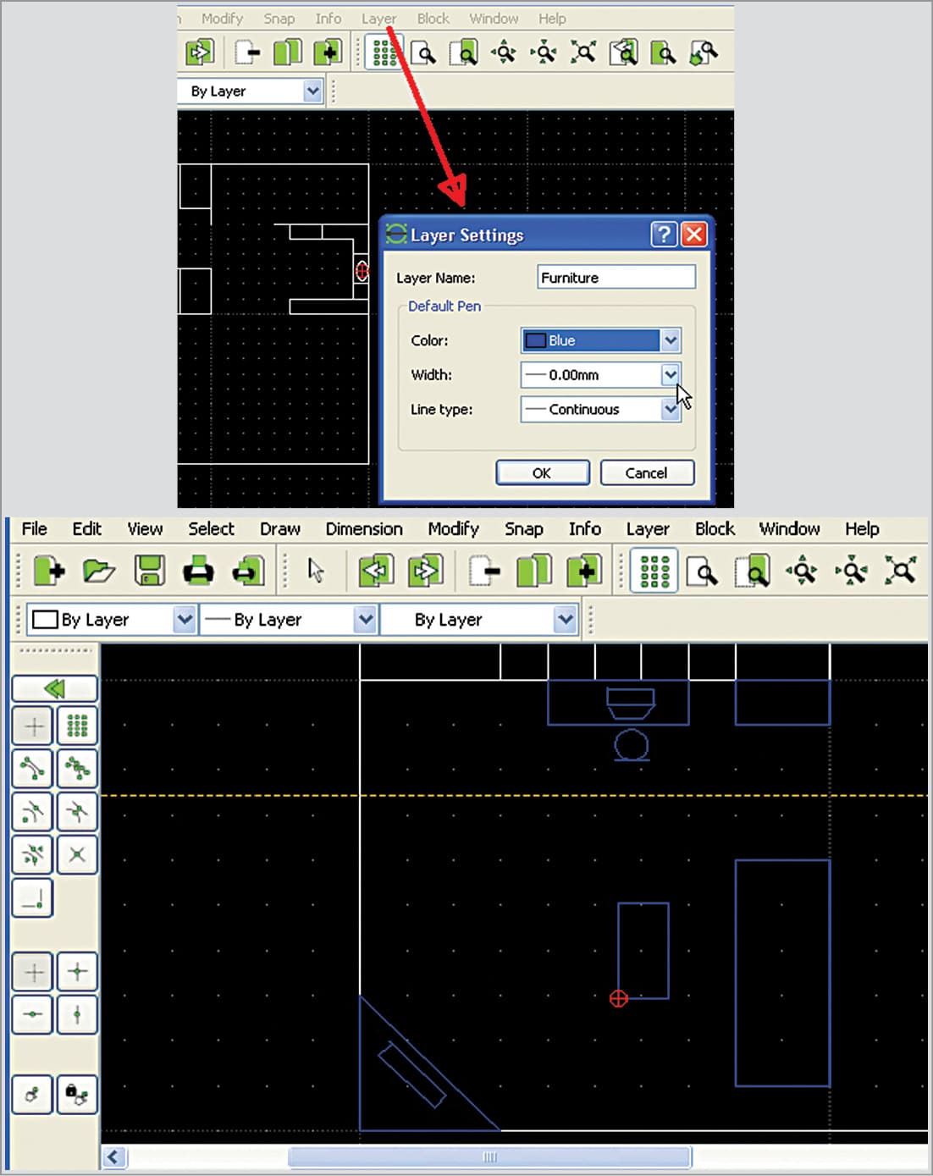Click the New drawing icon in bottom toolbar
The width and height of the screenshot is (933, 1176).
pos(49,571)
